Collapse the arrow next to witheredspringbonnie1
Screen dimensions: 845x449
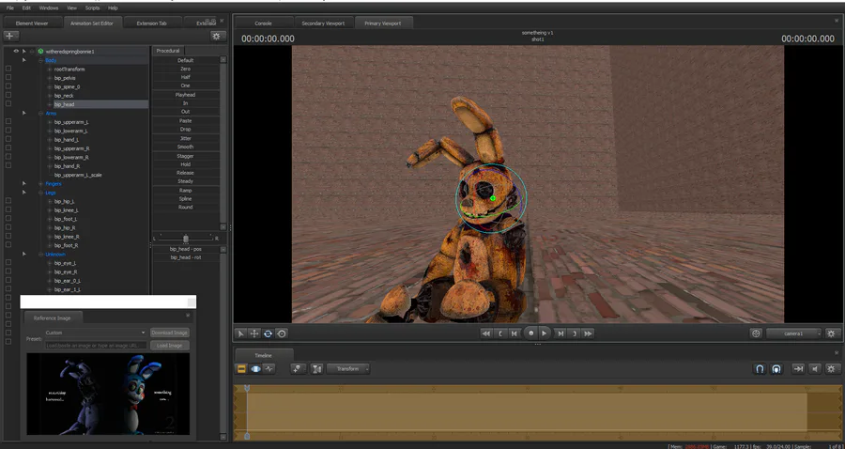23,52
